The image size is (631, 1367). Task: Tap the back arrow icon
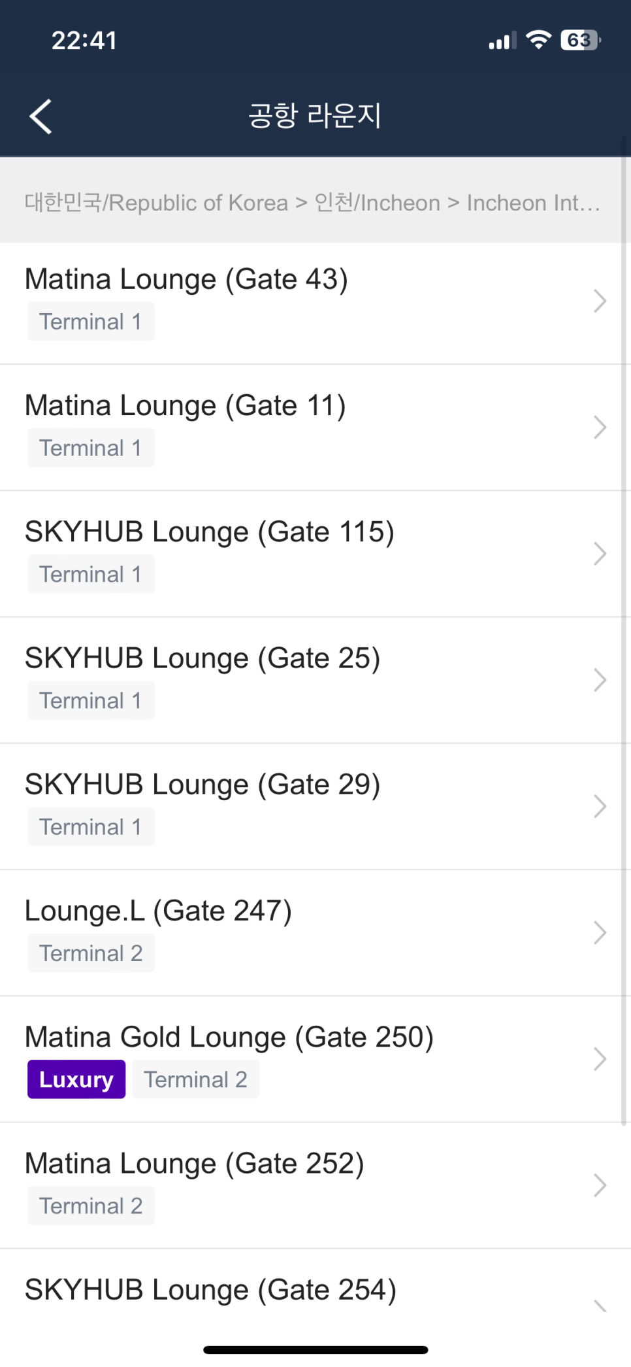40,116
